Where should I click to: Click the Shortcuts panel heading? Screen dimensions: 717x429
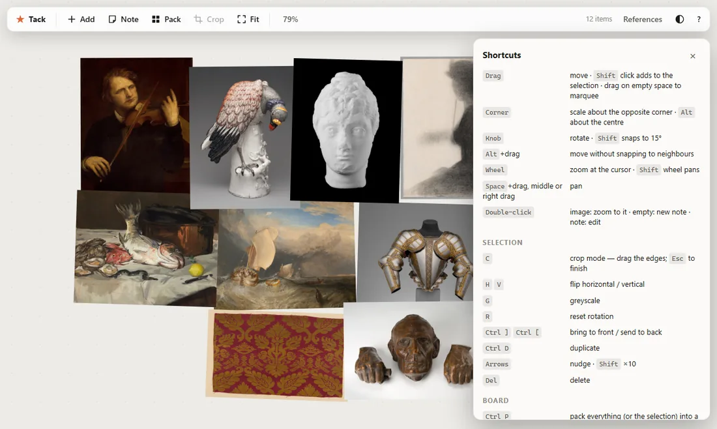(x=502, y=55)
